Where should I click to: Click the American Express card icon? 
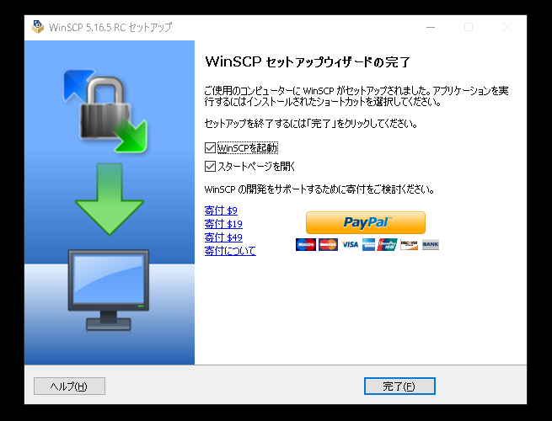click(x=368, y=244)
